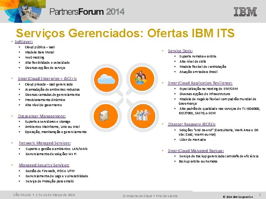Open the SmartCloud Enterprise + (SCE+) link
The image size is (266, 199).
pyautogui.click(x=47, y=78)
